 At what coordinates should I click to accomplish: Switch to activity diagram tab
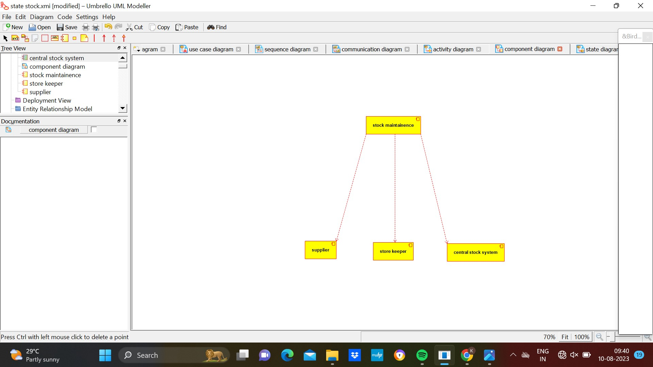[x=453, y=49]
